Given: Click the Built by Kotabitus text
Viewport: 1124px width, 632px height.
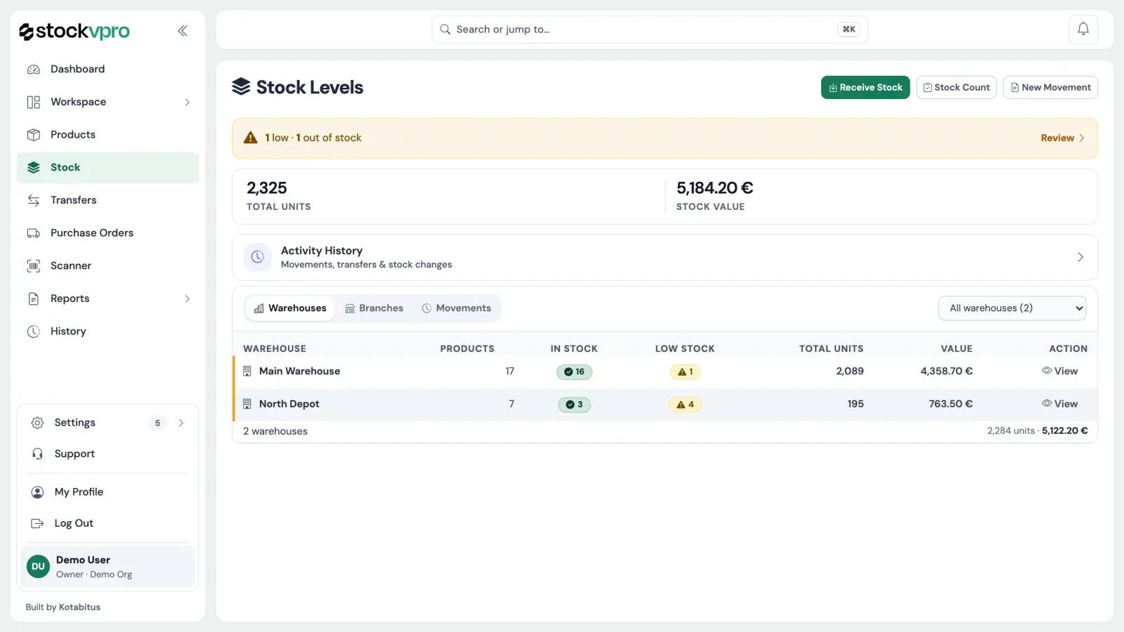Looking at the screenshot, I should point(63,607).
